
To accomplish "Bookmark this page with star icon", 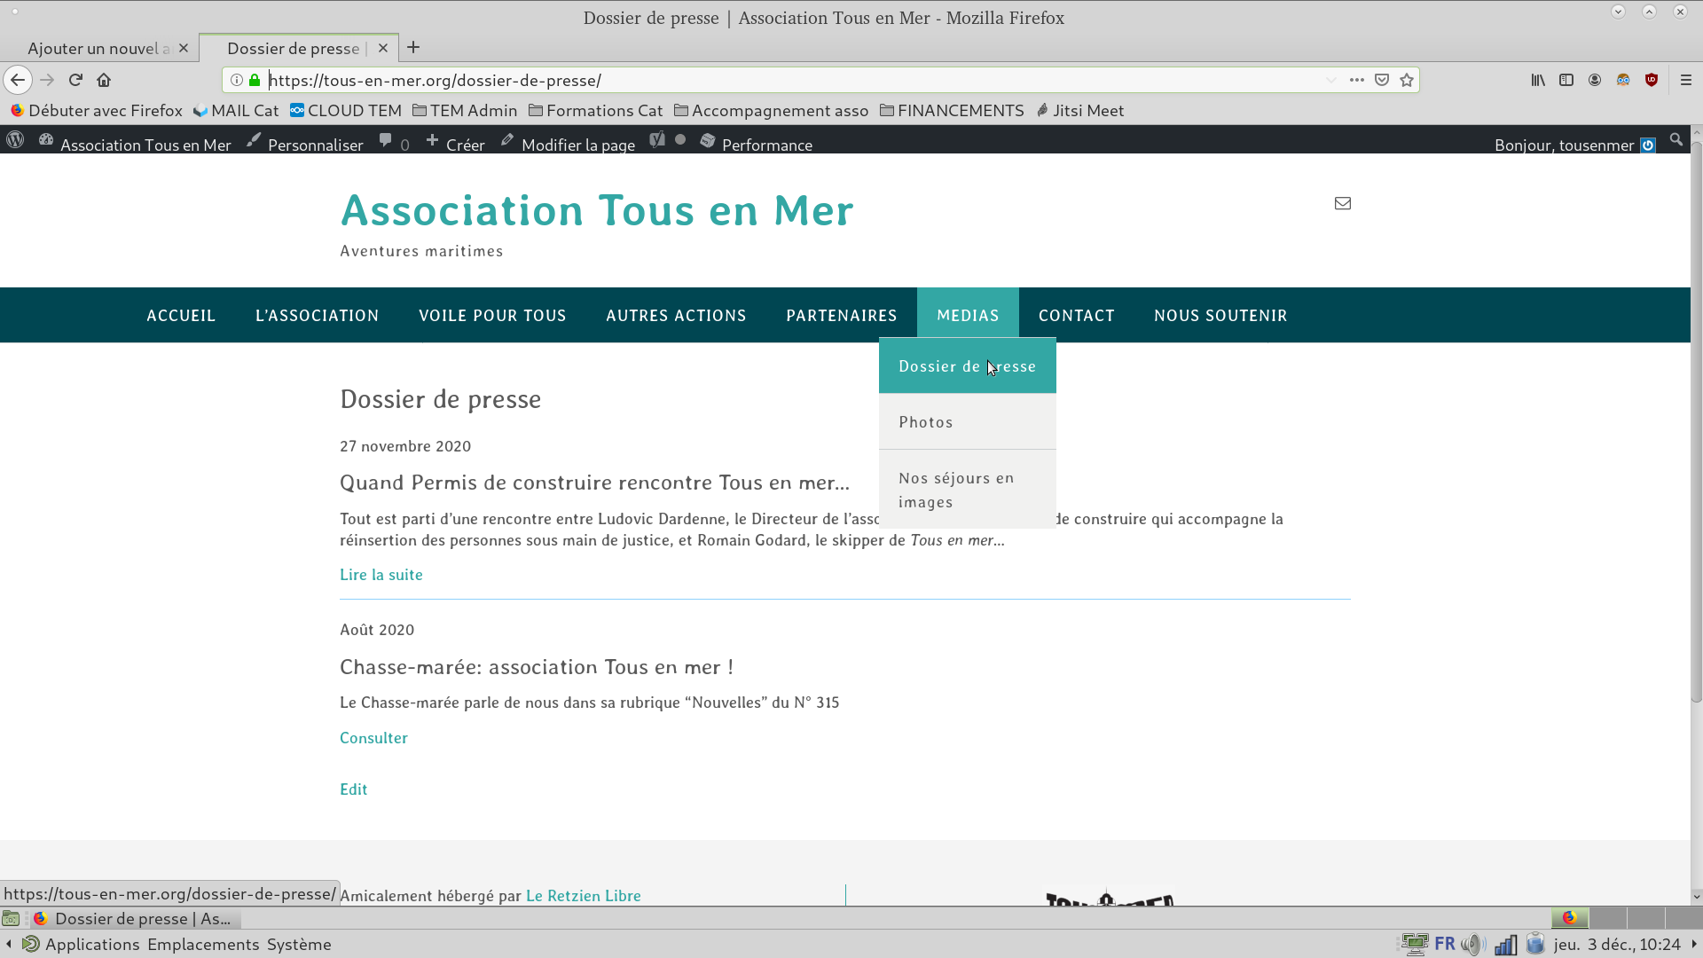I will point(1407,80).
